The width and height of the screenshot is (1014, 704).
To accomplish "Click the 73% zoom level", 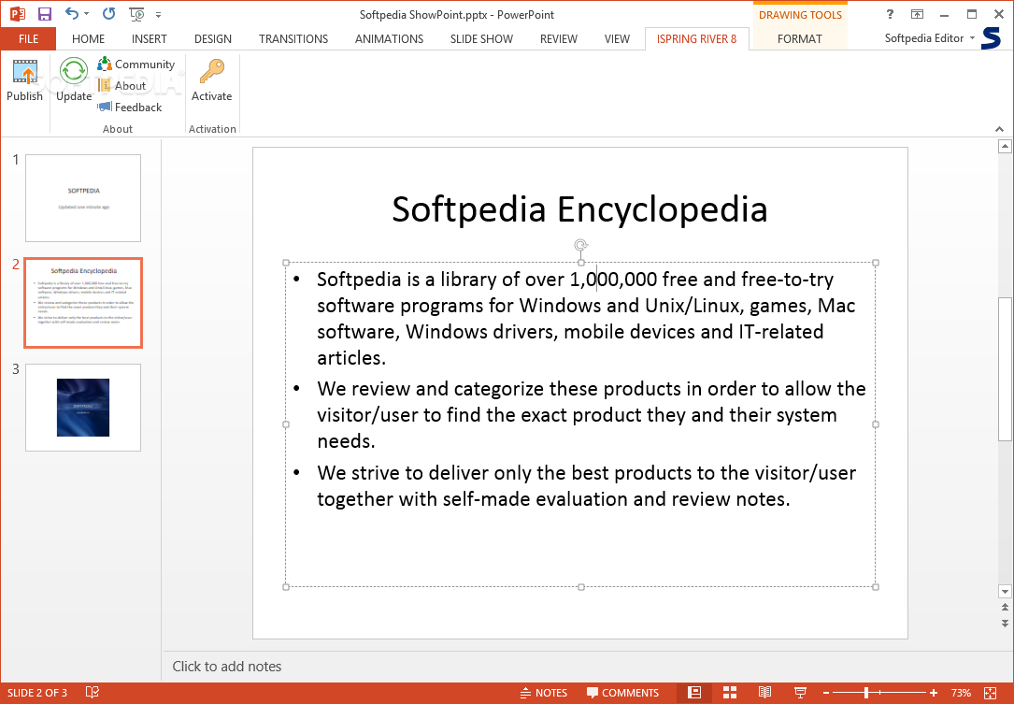I will click(x=961, y=693).
